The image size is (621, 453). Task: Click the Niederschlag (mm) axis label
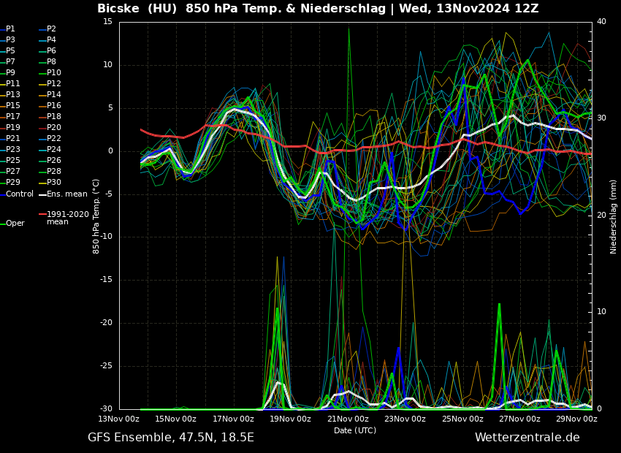coord(614,216)
